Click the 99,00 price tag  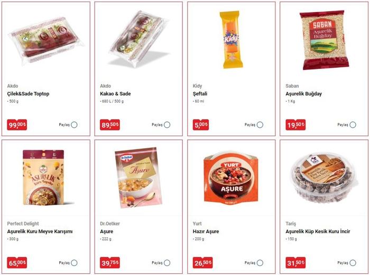click(x=17, y=125)
